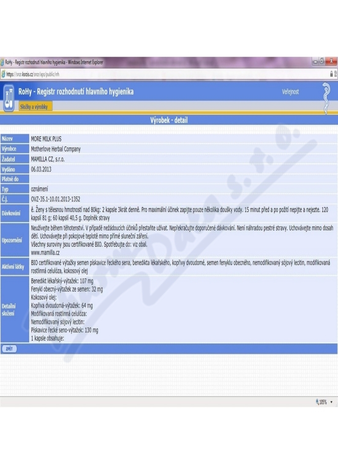The image size is (338, 465).
Task: Select the Veřejnost header item
Action: pos(290,91)
